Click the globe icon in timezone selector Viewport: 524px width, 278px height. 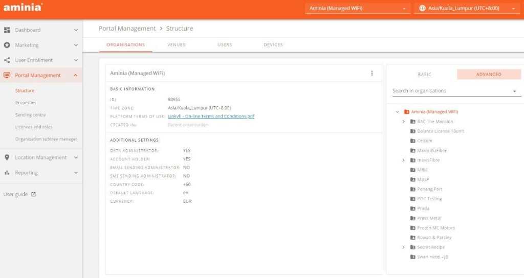coord(422,8)
